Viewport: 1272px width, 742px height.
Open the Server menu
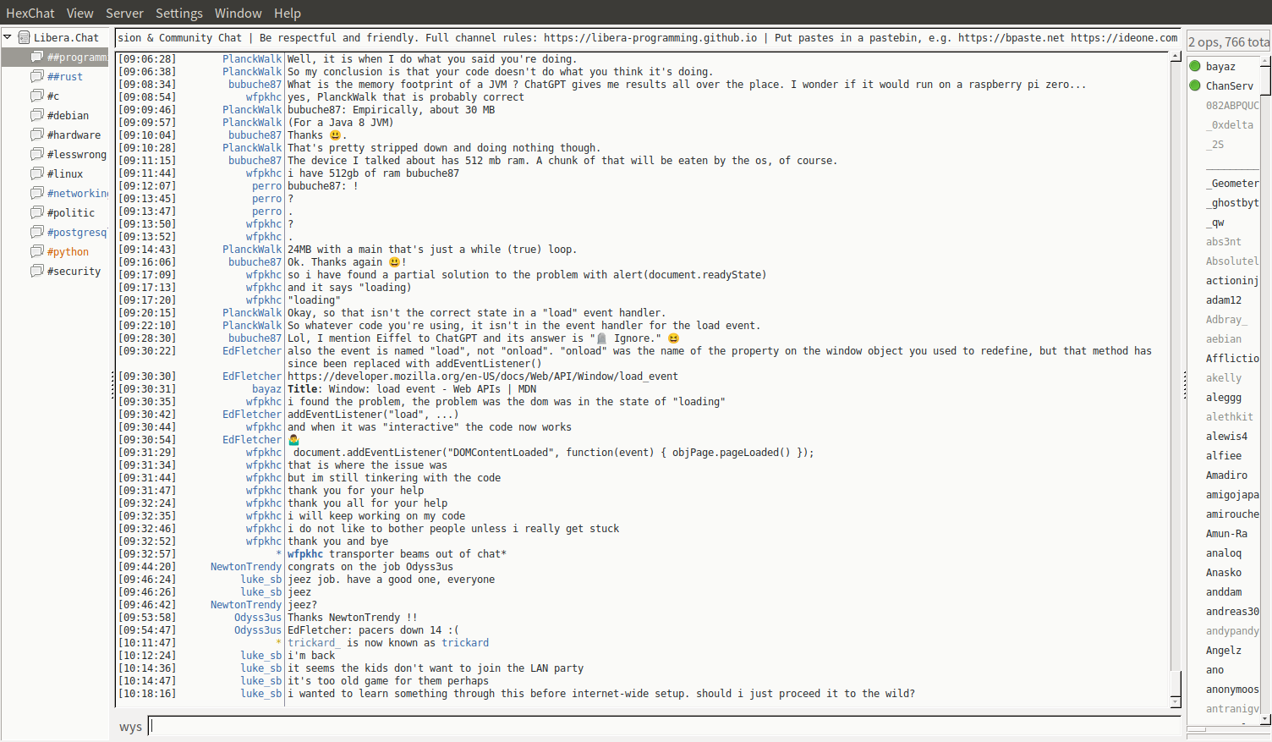coord(124,13)
